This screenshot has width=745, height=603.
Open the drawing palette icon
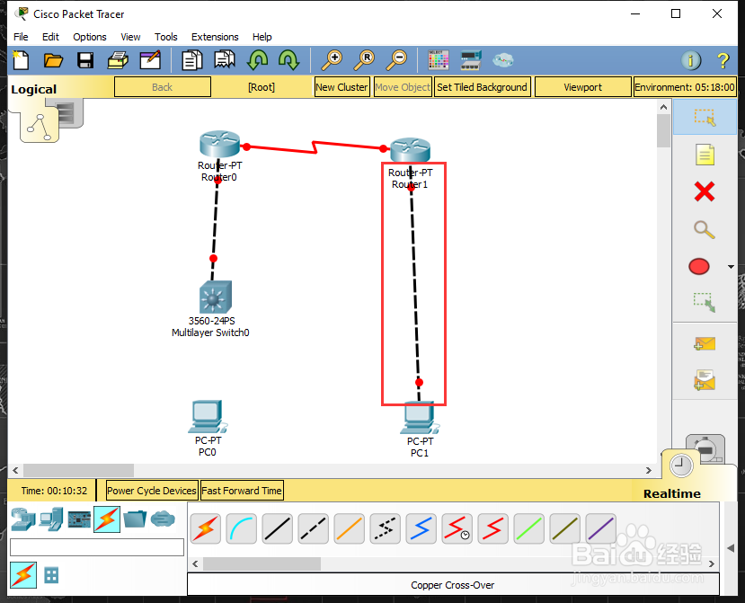pyautogui.click(x=438, y=60)
